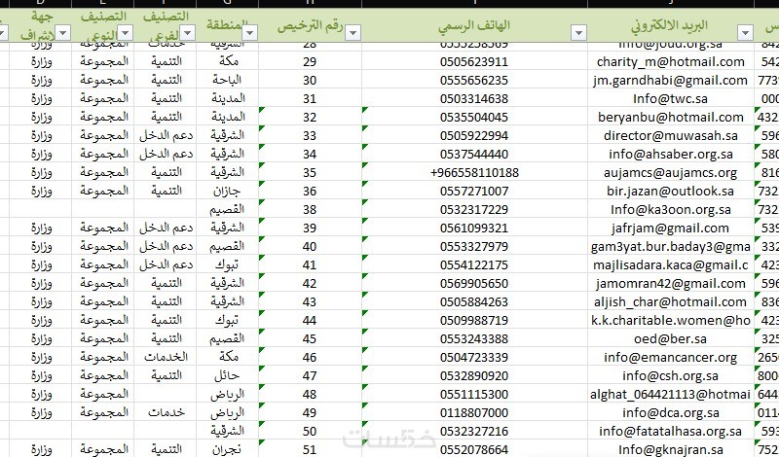Select license number cell 45

pos(310,338)
